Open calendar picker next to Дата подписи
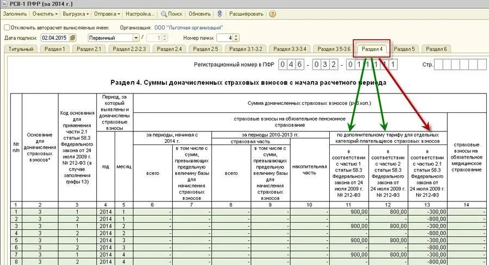 click(x=73, y=37)
